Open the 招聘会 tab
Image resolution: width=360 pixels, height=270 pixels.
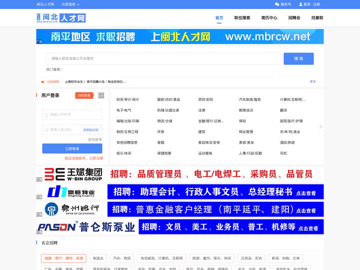(x=294, y=17)
